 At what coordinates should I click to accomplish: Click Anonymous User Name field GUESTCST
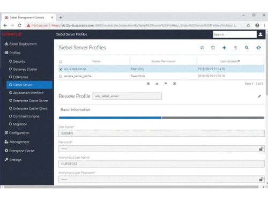point(161,164)
